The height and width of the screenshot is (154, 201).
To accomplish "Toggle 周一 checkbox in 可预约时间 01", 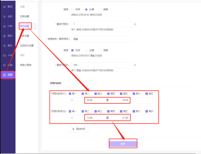I will click(x=70, y=94).
